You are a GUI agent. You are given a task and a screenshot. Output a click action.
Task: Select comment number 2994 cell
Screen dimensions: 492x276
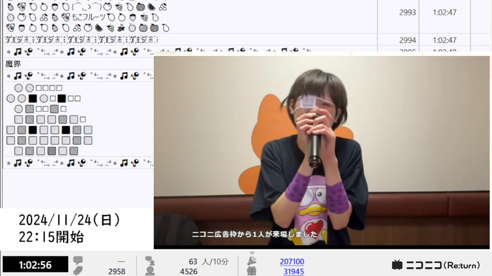pos(398,40)
